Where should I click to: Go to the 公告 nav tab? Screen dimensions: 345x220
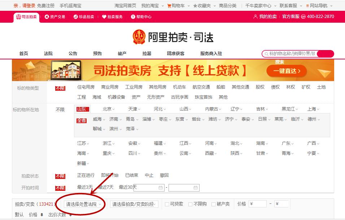[73, 54]
